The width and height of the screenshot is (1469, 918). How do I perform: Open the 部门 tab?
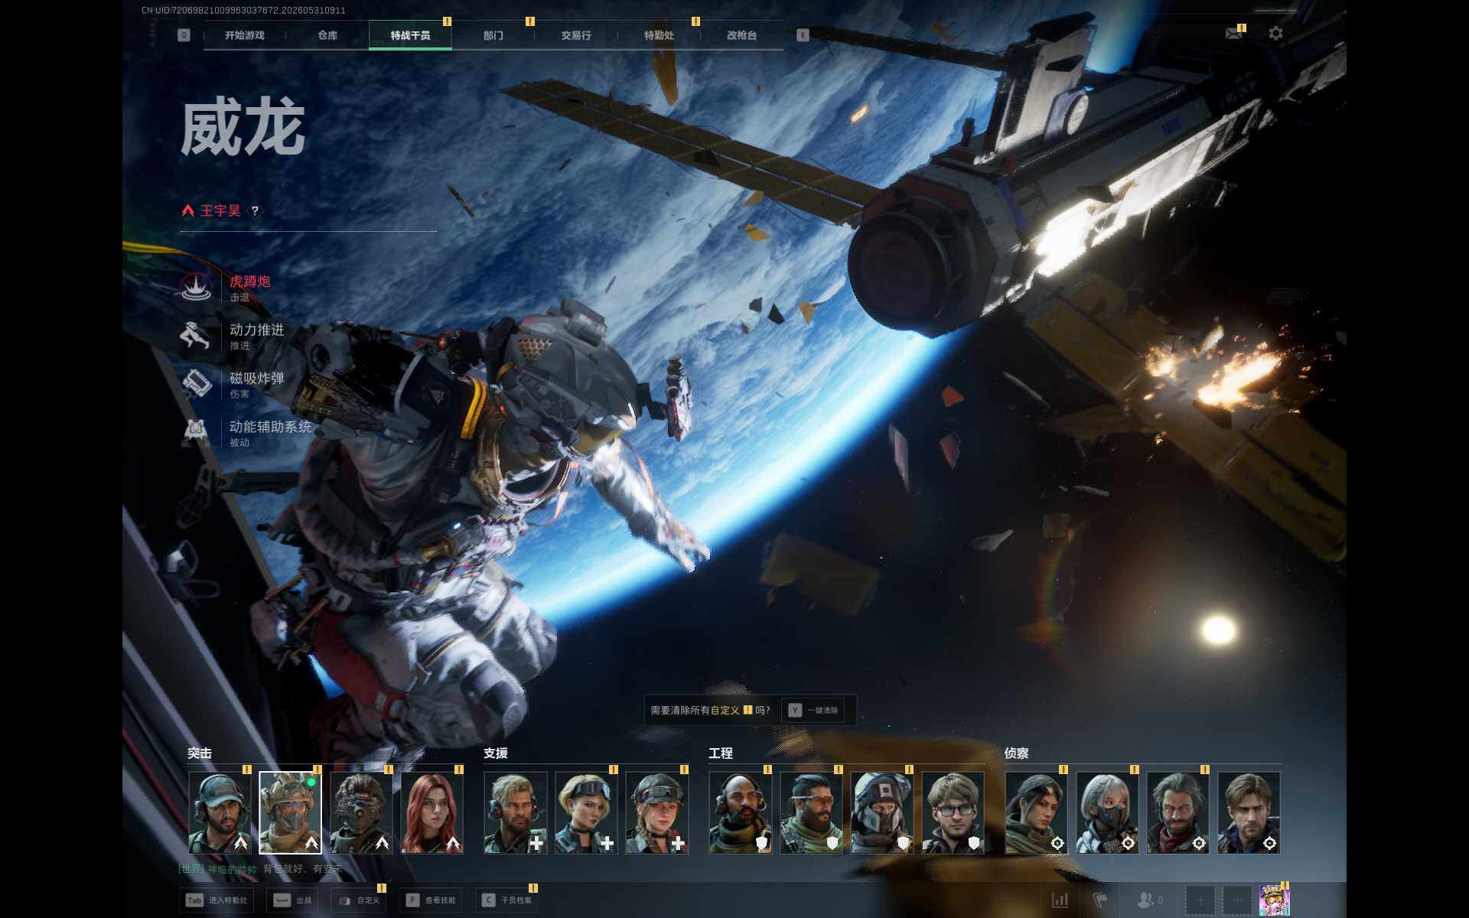493,35
